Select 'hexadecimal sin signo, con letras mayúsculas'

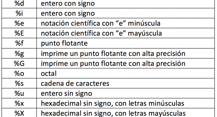coord(113,113)
